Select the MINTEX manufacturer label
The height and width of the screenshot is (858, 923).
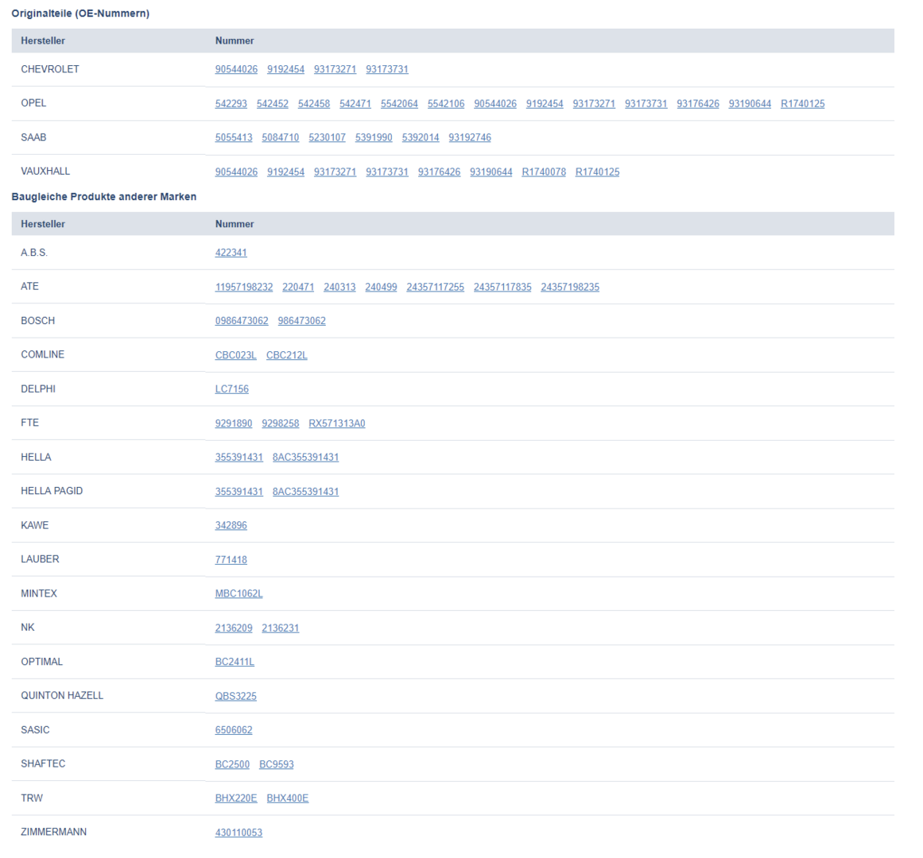39,593
